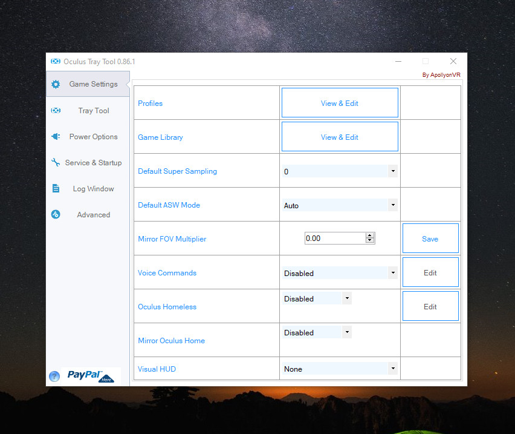The width and height of the screenshot is (515, 434).
Task: Click the Tray Tool headset icon
Action: pyautogui.click(x=56, y=111)
